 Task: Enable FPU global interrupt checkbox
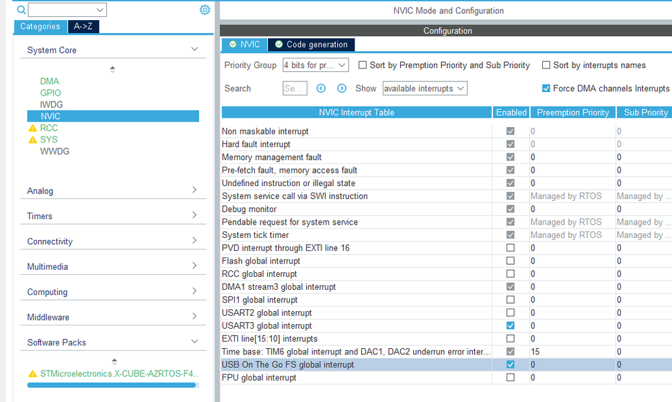(x=511, y=378)
